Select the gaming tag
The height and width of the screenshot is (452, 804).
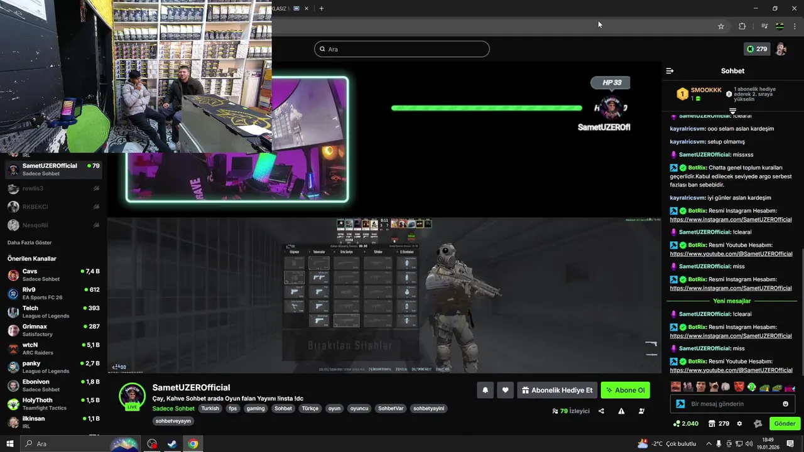tap(256, 408)
